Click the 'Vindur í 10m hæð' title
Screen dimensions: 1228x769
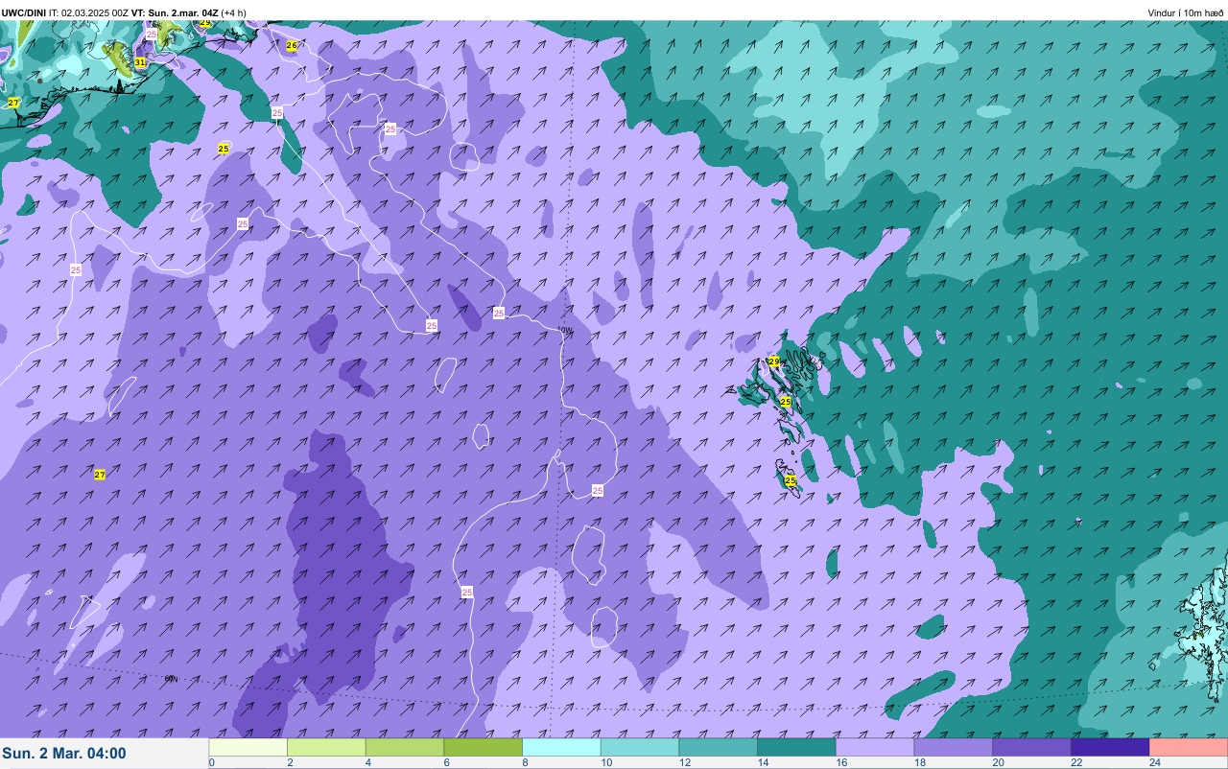pos(1186,12)
